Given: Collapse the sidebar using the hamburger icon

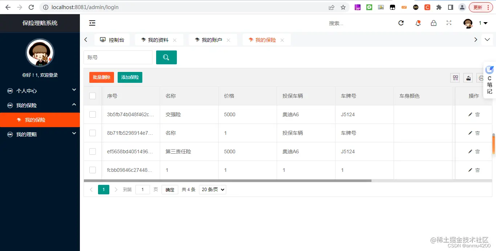Looking at the screenshot, I should [92, 23].
